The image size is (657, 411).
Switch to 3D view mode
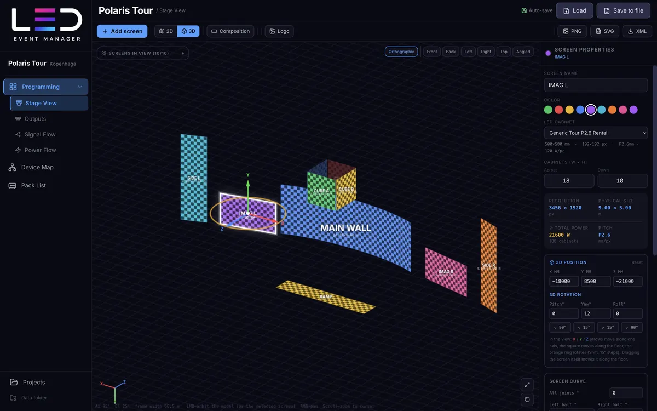[x=188, y=31]
